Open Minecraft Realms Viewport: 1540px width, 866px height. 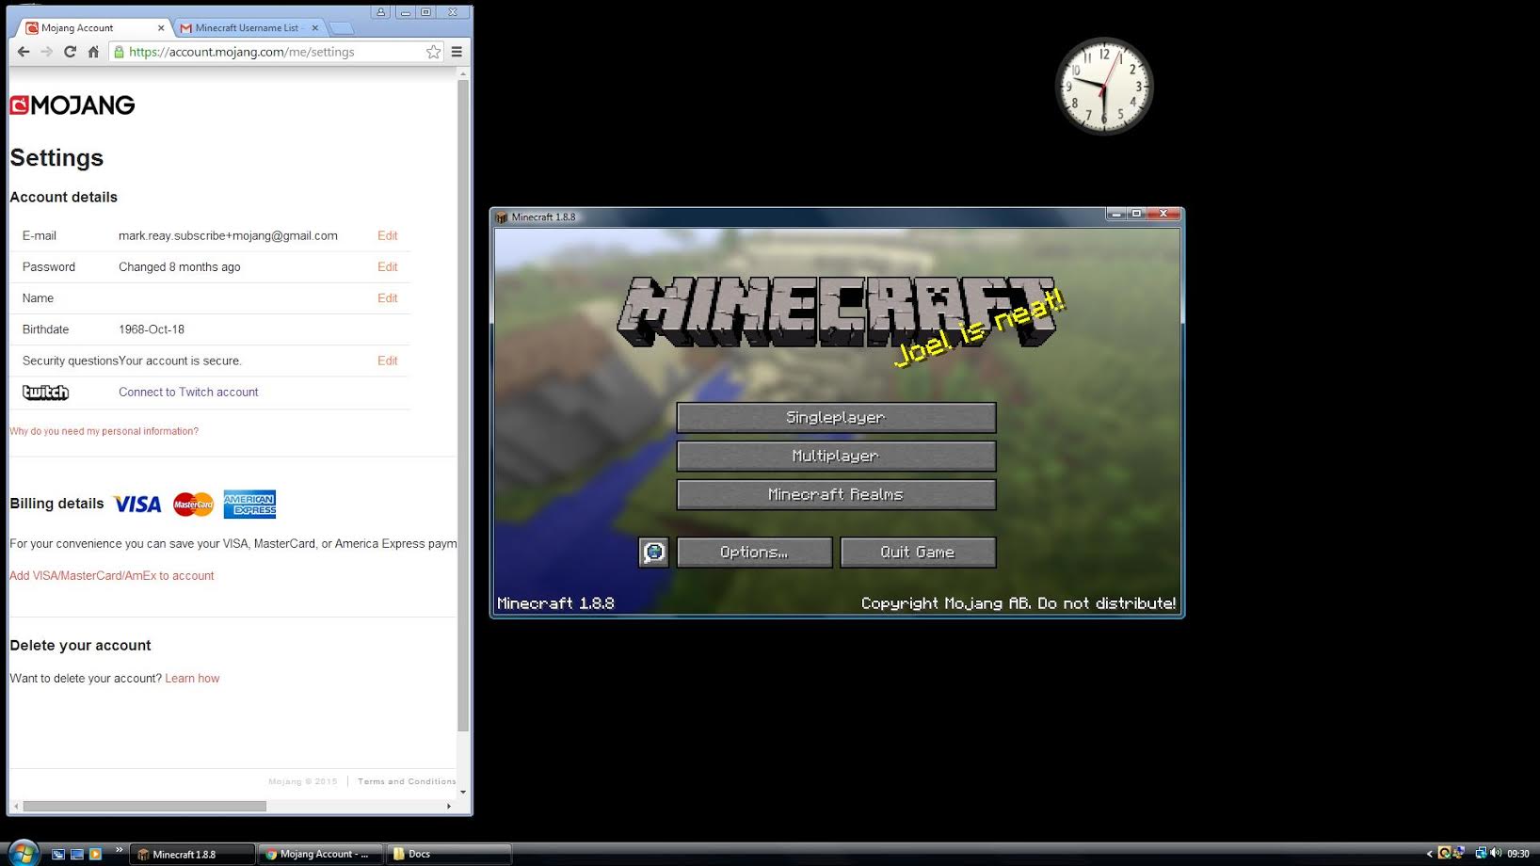(x=836, y=495)
